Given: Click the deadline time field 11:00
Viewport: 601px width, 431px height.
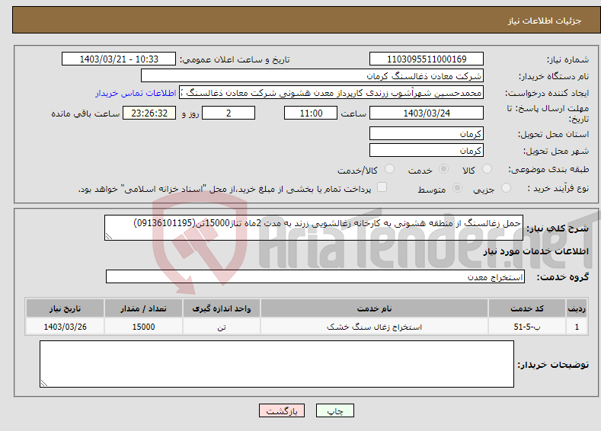Looking at the screenshot, I should (311, 113).
